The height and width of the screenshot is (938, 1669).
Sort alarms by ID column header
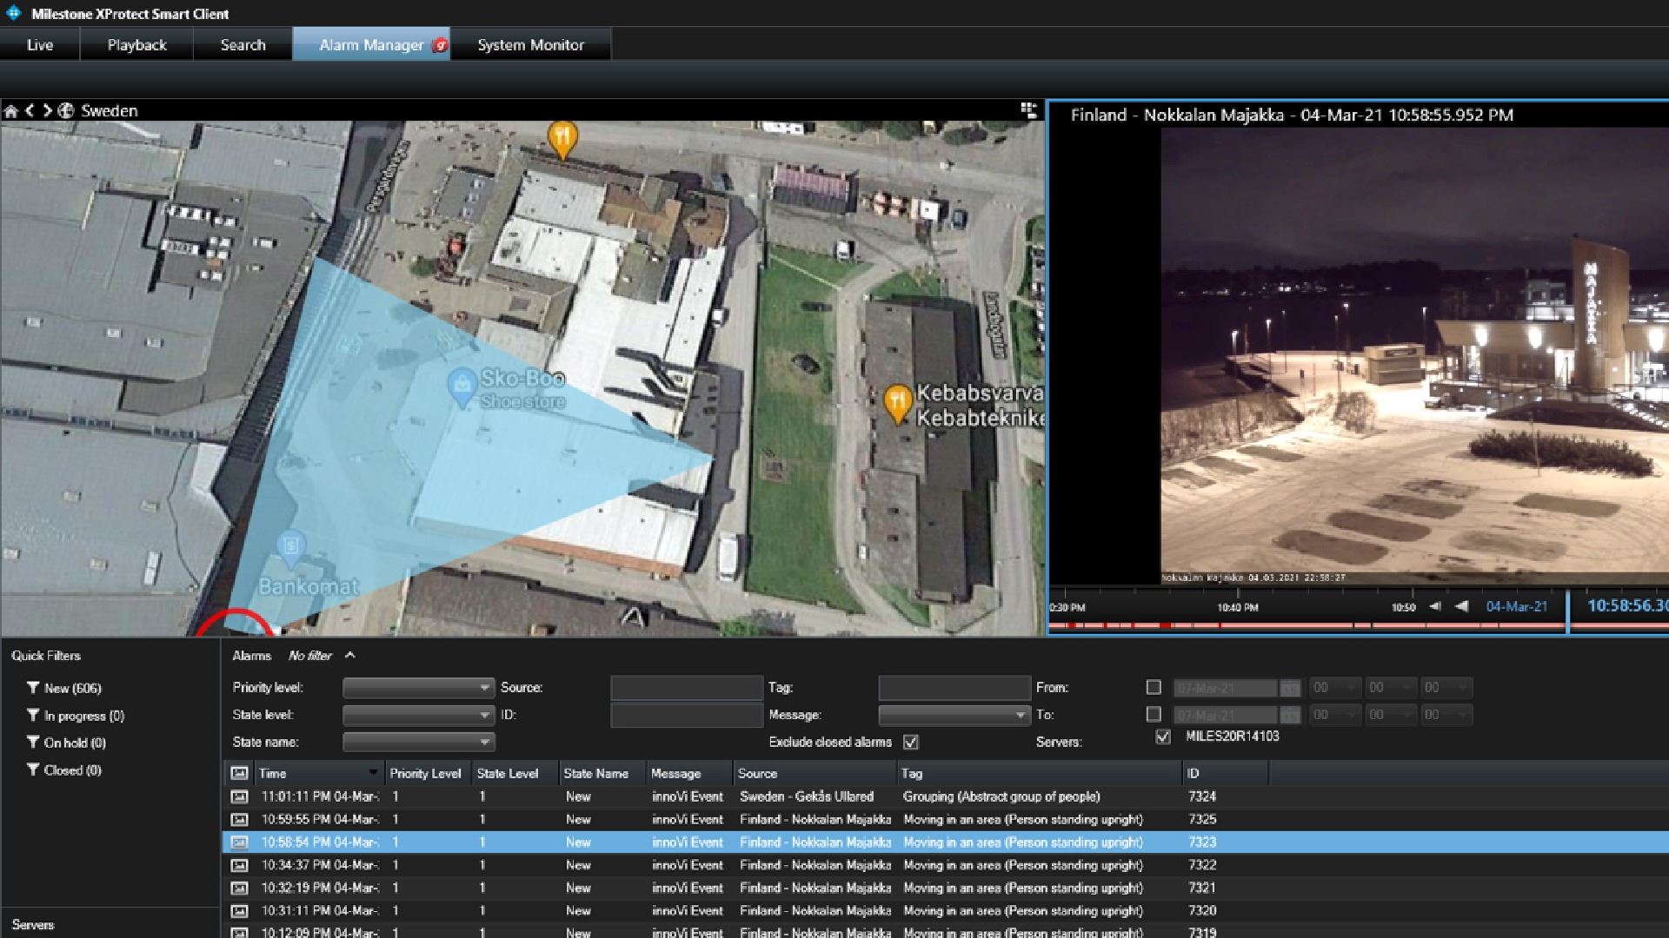pyautogui.click(x=1225, y=773)
